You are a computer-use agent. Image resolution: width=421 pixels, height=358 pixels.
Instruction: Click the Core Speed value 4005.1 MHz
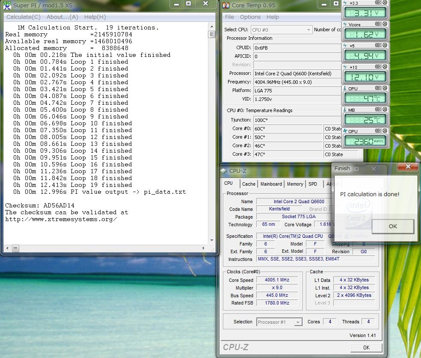[x=277, y=280]
